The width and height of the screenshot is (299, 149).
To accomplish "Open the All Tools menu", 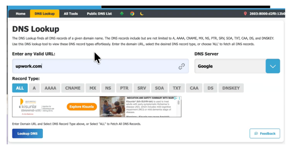I will click(71, 14).
